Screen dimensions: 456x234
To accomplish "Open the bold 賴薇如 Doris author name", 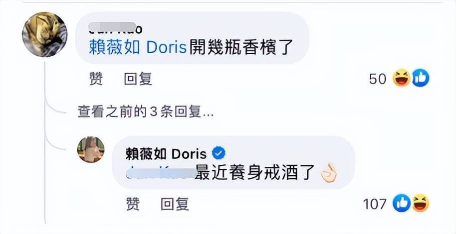I will [x=166, y=154].
